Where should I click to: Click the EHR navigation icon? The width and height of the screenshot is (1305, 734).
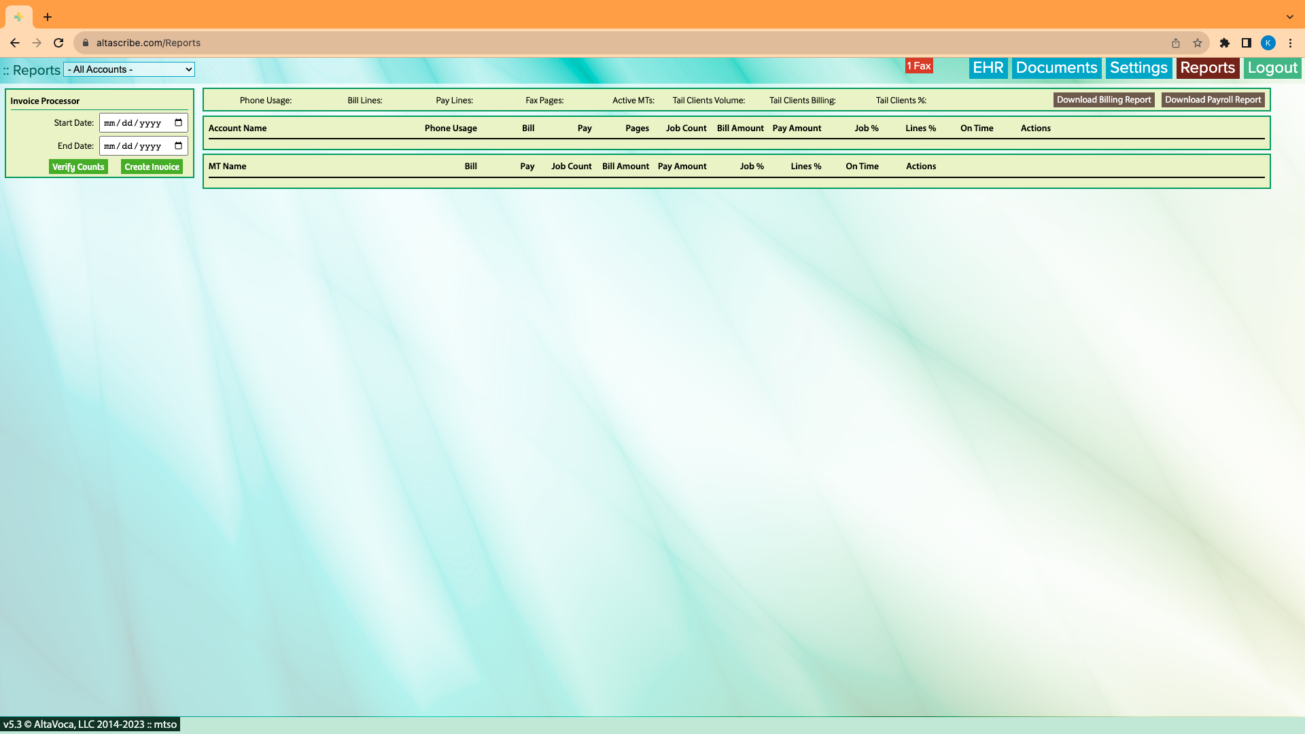pyautogui.click(x=987, y=68)
